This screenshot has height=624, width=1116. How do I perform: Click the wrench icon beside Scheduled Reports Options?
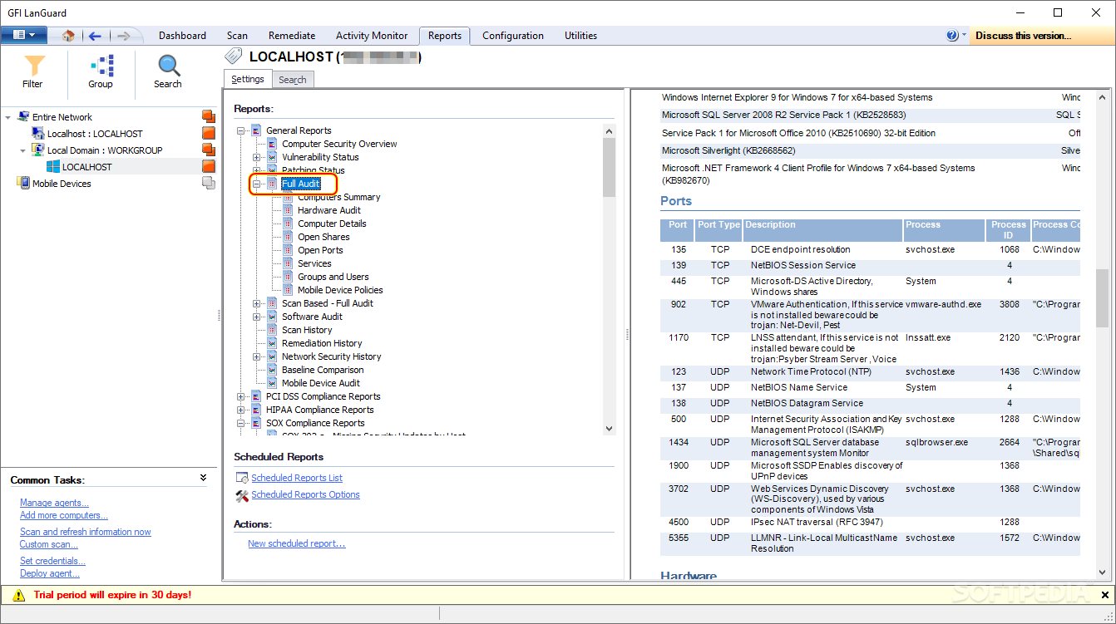pos(240,494)
